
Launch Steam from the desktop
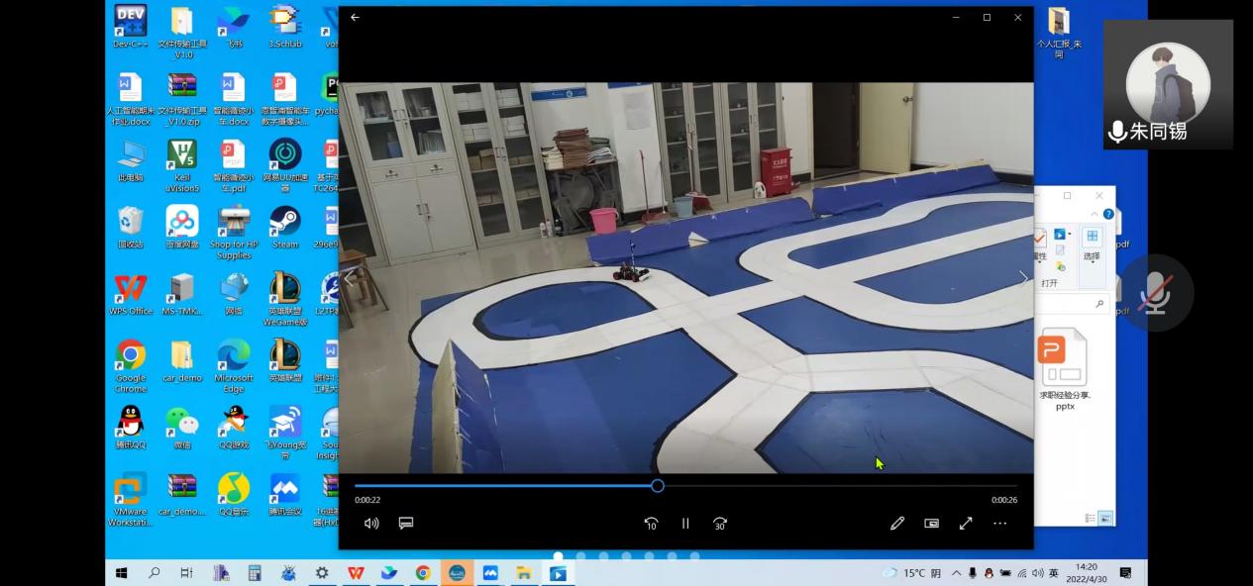285,227
